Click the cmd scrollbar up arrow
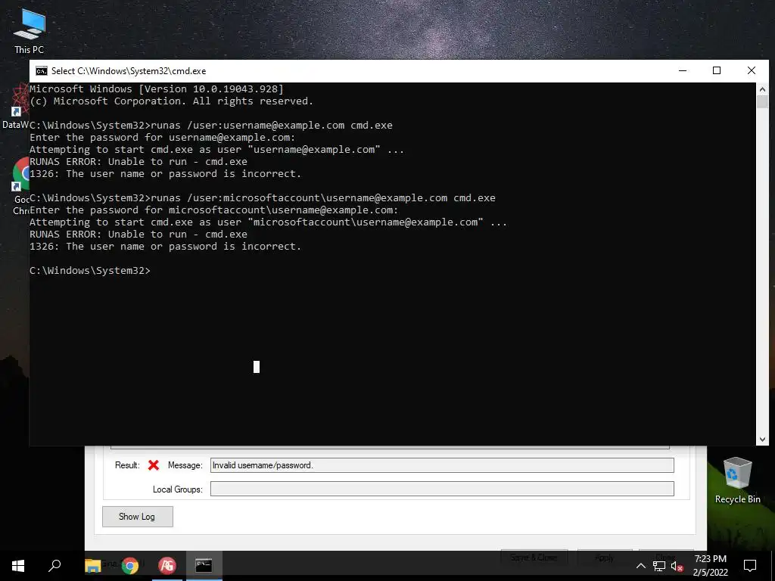 point(762,89)
